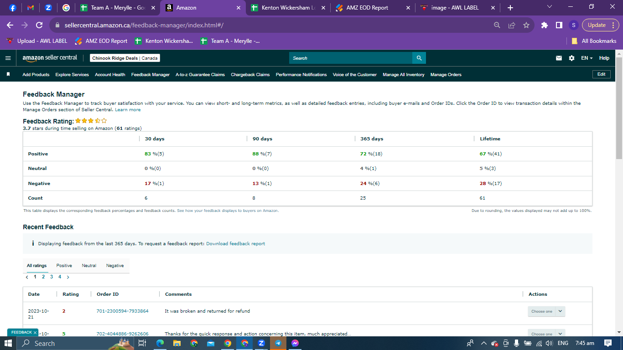Open the Chinook Ridge Deals account switcher
The height and width of the screenshot is (350, 623).
click(125, 58)
